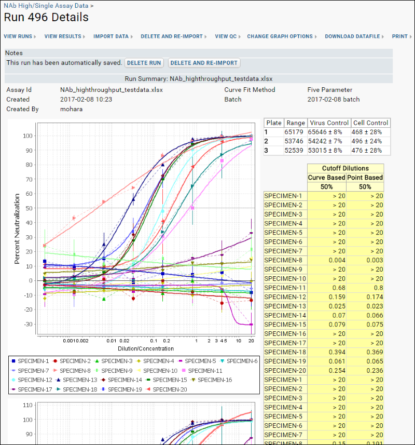The image size is (415, 445).
Task: Open the VIEW RUNS menu
Action: 20,36
